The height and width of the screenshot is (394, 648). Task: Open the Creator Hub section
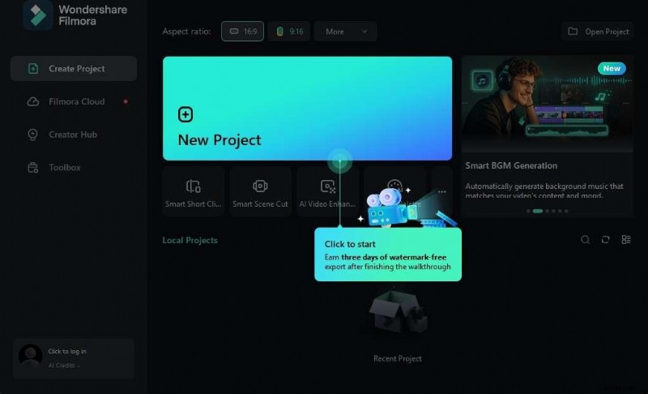(74, 135)
